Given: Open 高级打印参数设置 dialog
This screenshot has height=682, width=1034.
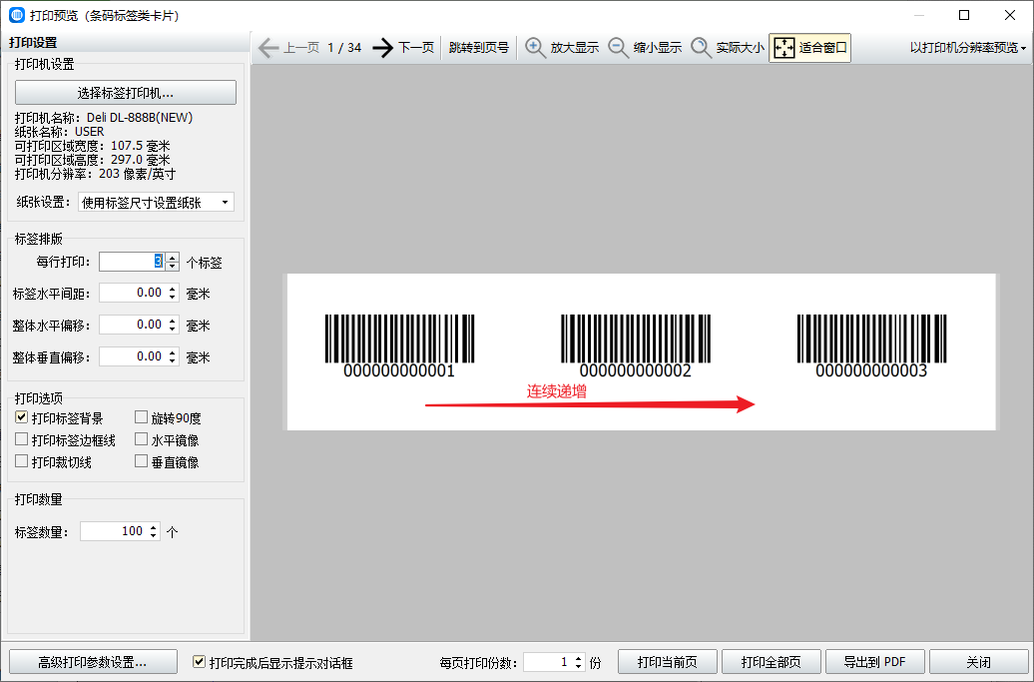Looking at the screenshot, I should pyautogui.click(x=93, y=662).
